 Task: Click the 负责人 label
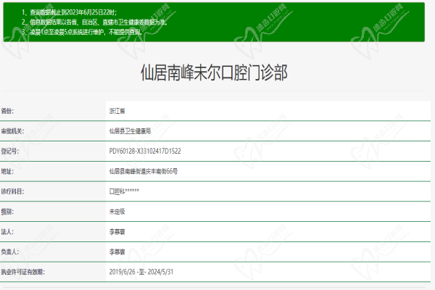9,252
